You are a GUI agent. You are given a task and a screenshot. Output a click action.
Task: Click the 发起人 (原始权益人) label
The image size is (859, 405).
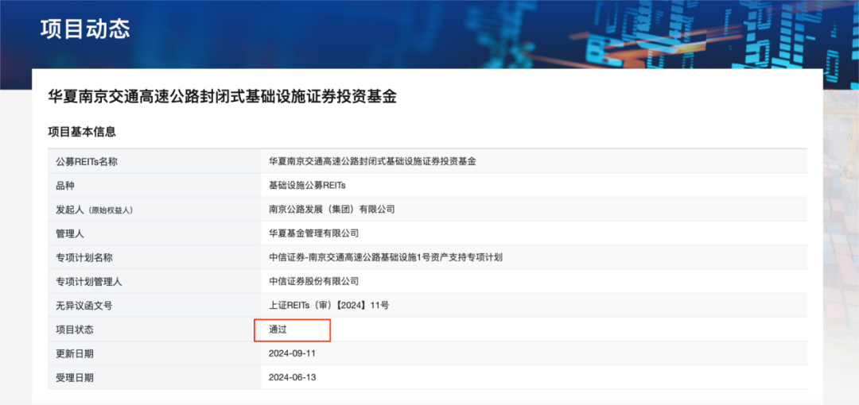pyautogui.click(x=95, y=210)
